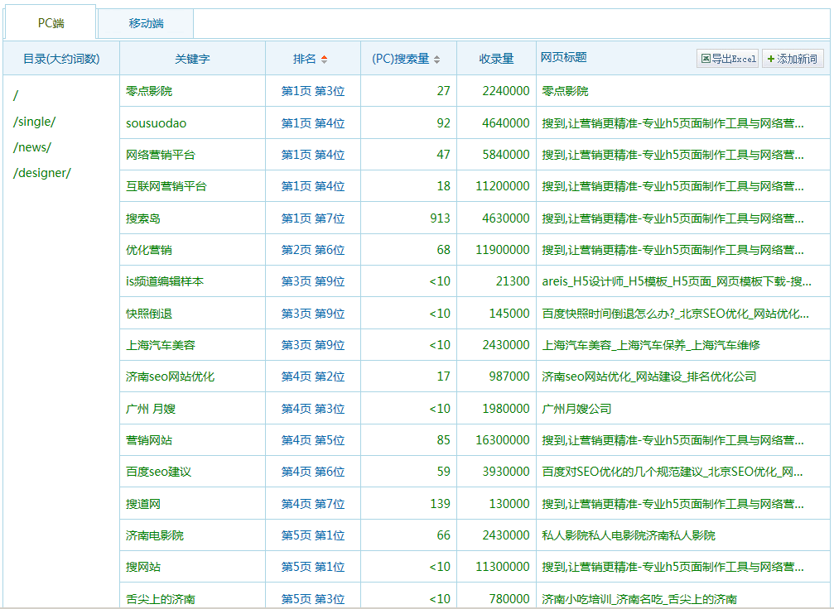Select the root "/" directory
834x609 pixels.
point(16,96)
